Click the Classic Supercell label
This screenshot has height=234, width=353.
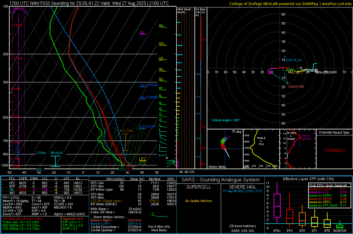coord(306,137)
